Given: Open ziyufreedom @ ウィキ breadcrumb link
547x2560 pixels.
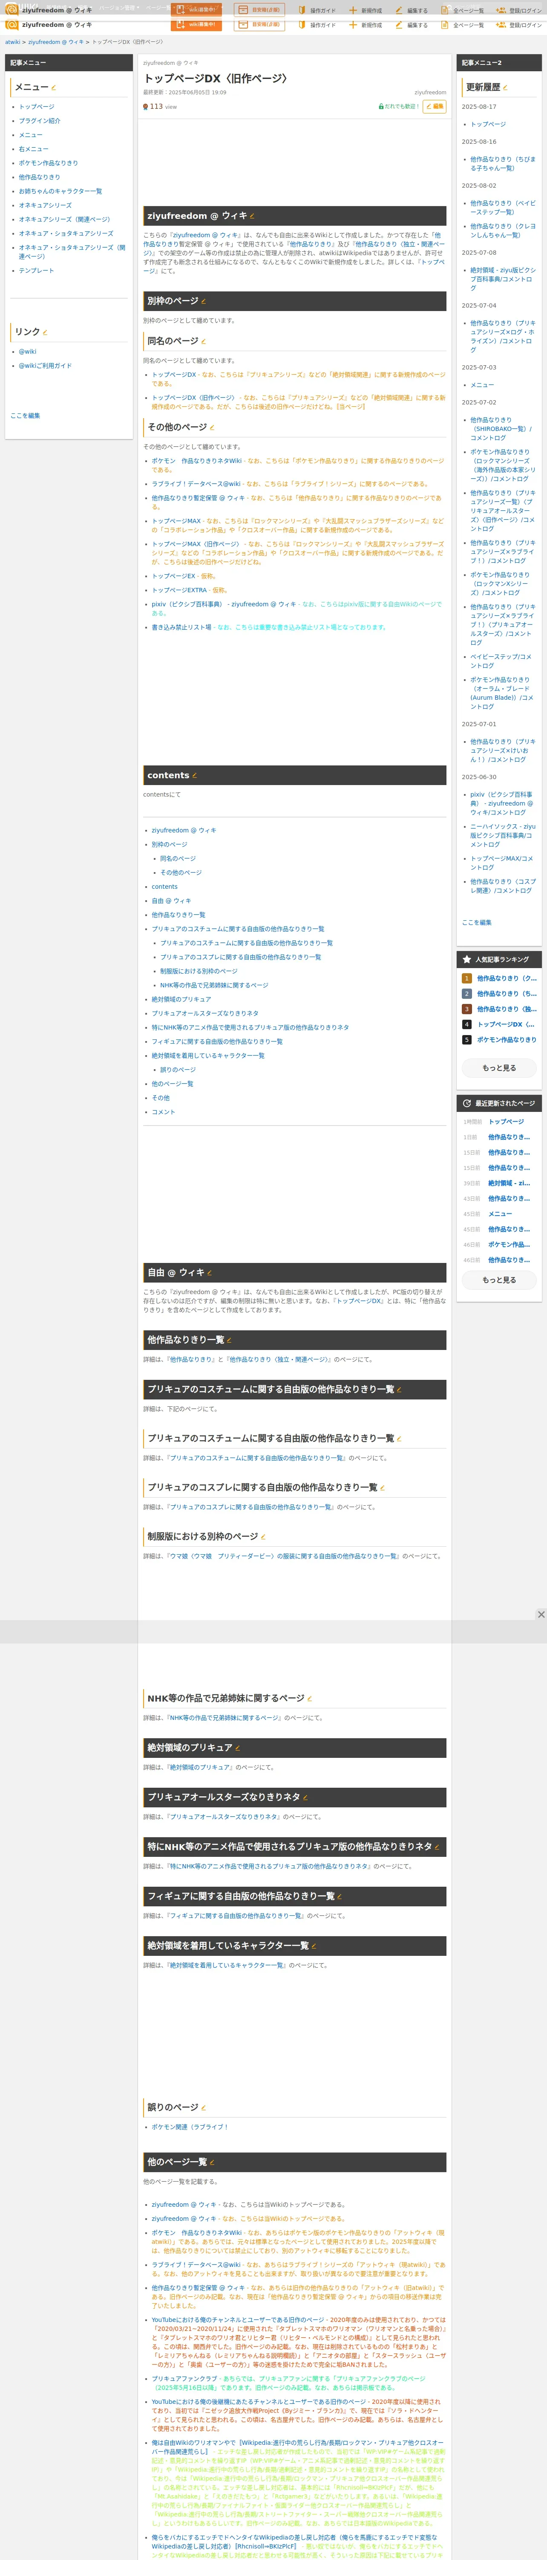Looking at the screenshot, I should [55, 43].
